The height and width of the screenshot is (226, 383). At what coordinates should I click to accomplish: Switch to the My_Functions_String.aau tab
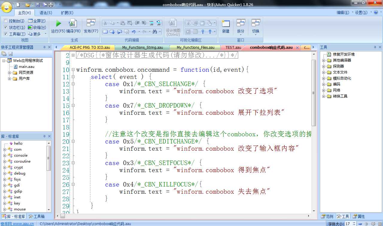click(142, 48)
